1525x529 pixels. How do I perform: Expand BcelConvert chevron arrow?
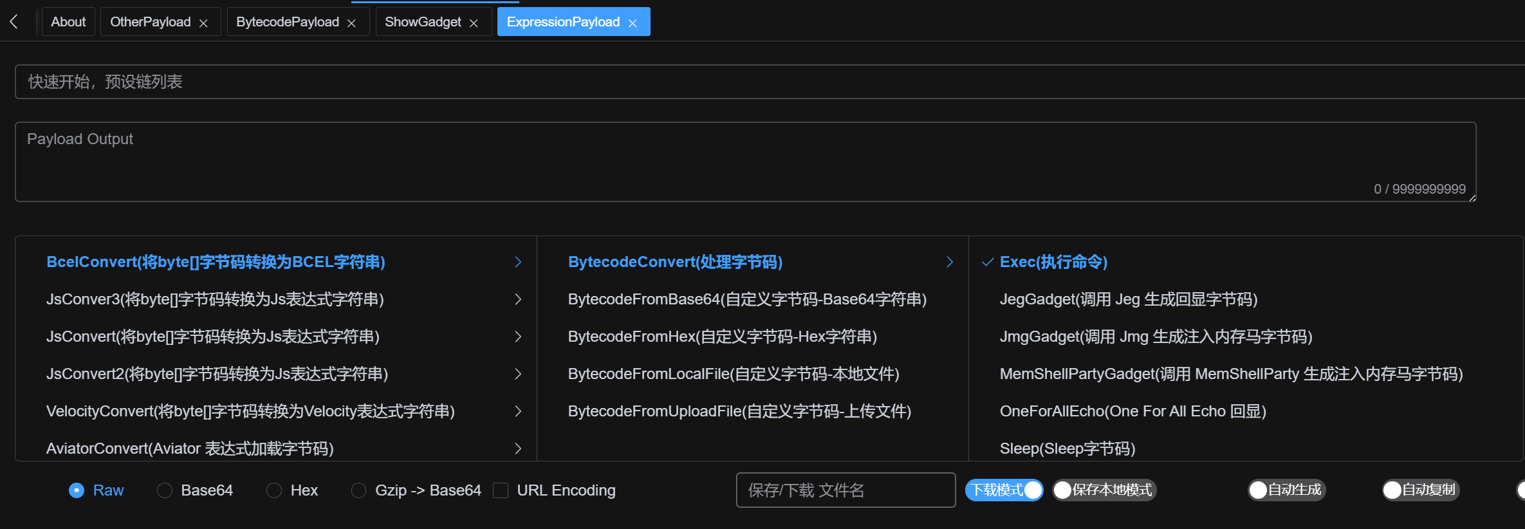(518, 262)
